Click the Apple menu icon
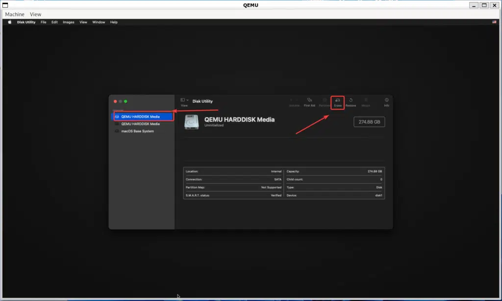Image resolution: width=502 pixels, height=301 pixels. pos(10,22)
